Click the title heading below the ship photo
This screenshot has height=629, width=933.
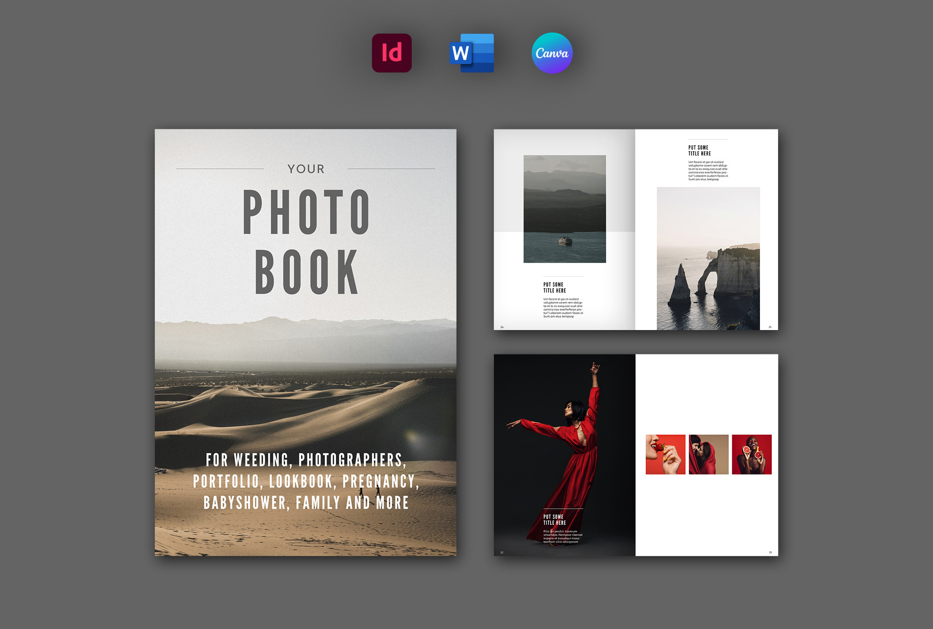coord(554,288)
